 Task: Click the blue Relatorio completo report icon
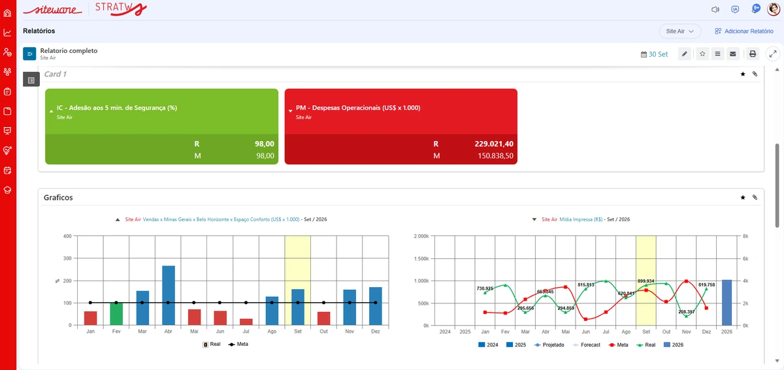point(29,54)
